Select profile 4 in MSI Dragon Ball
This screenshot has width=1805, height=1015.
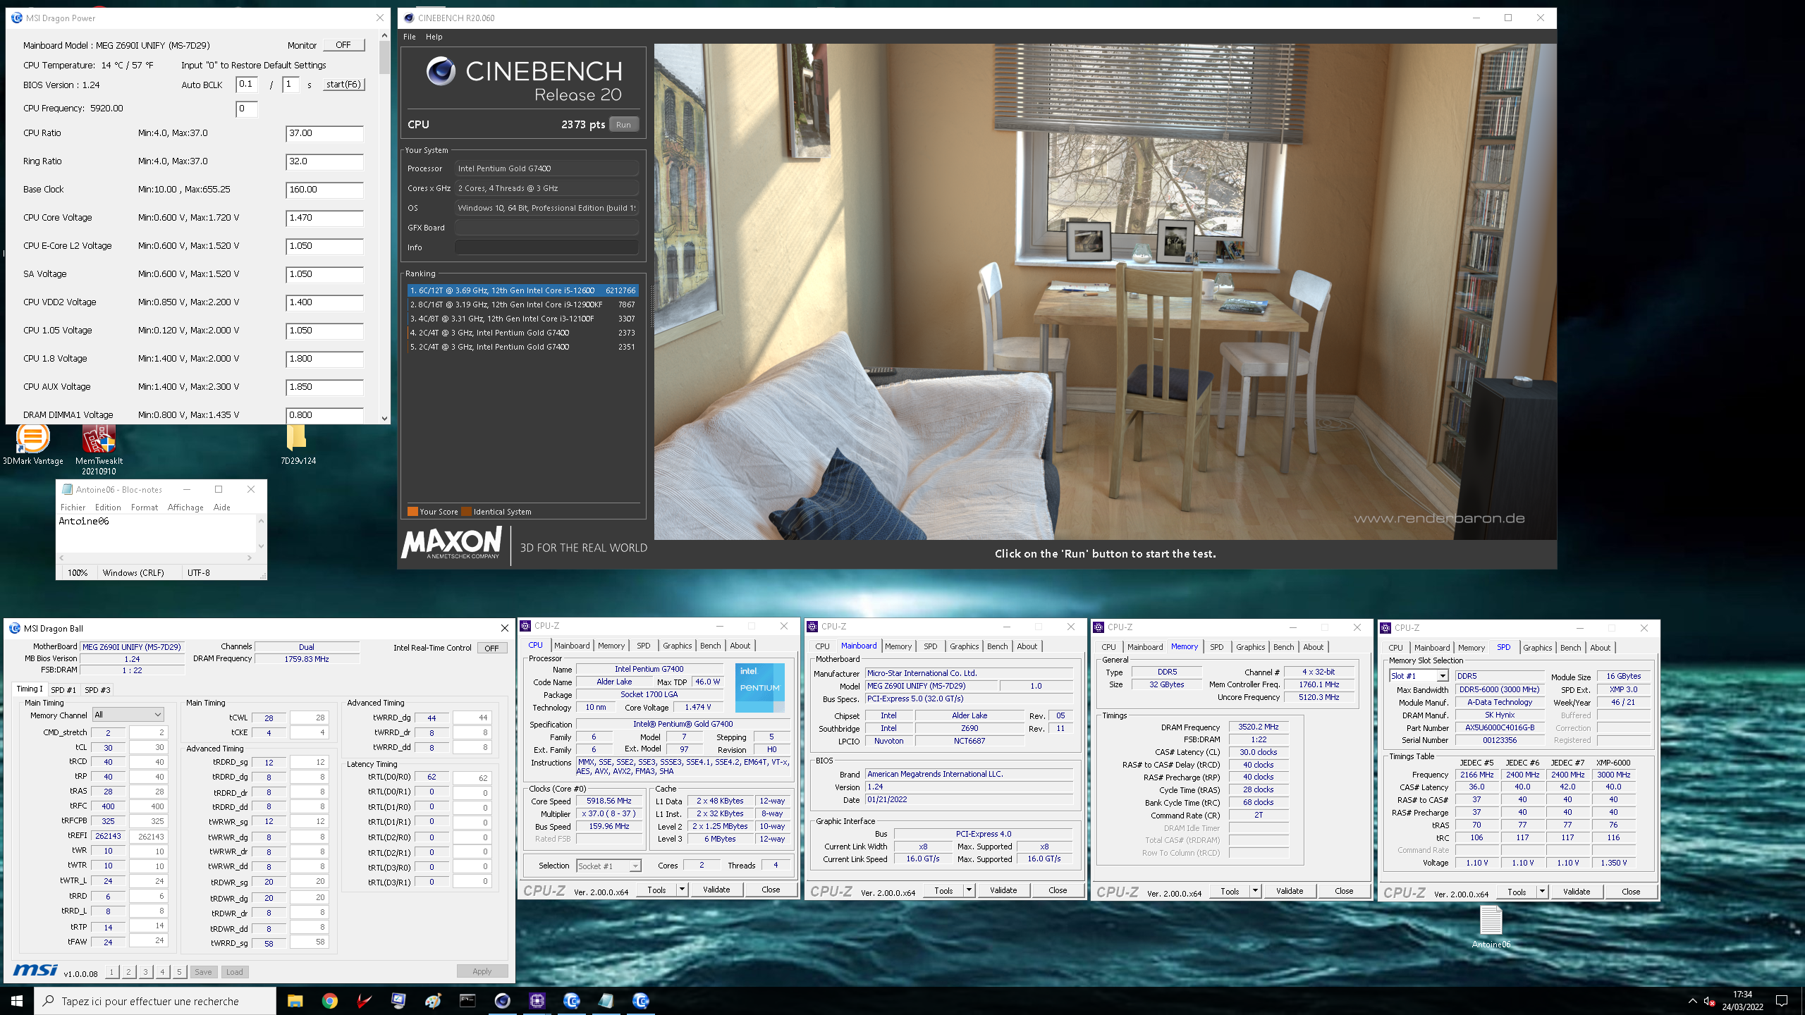(x=162, y=971)
